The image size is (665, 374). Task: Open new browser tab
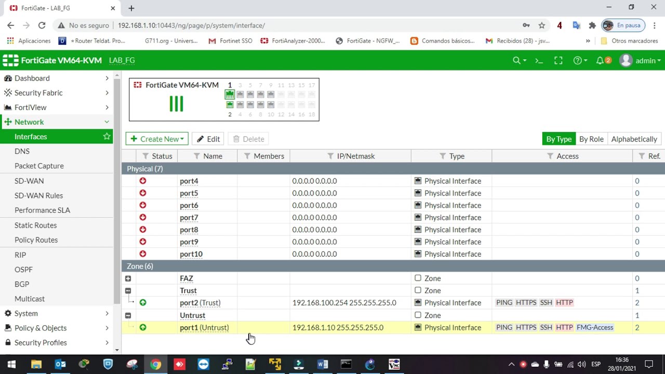pos(131,8)
